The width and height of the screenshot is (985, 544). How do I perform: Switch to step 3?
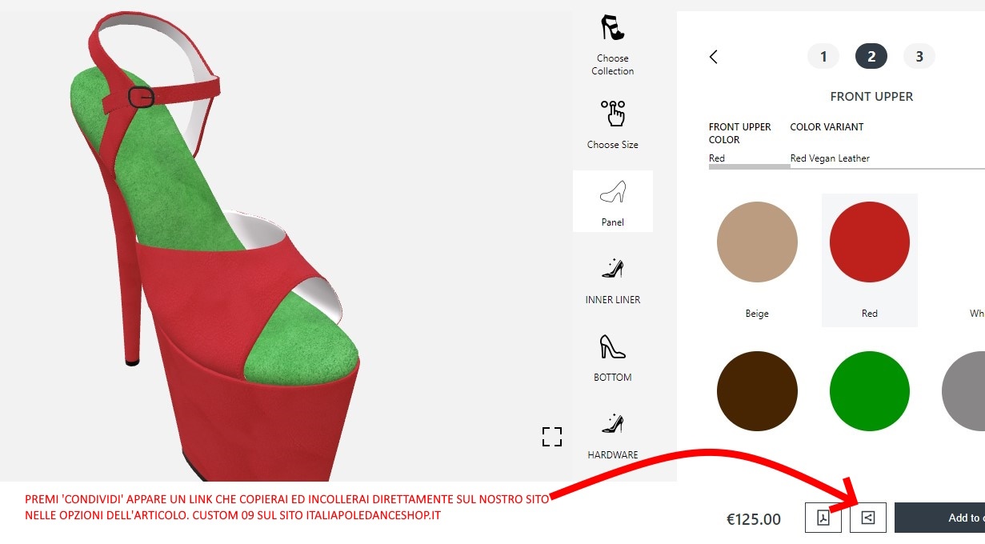919,57
